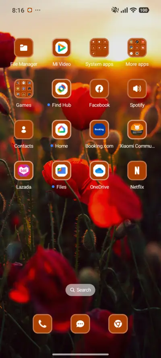Open the Booking.com app
Screen dimensions: 161x358
tap(99, 129)
